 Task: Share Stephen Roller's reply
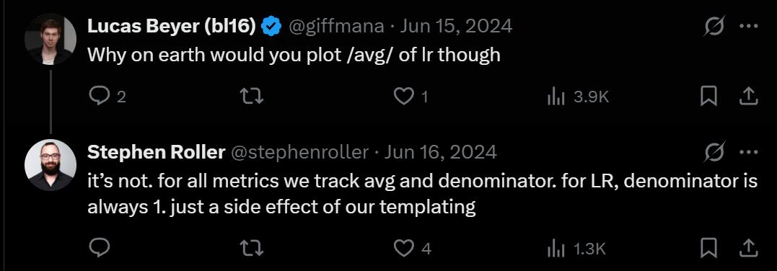748,247
